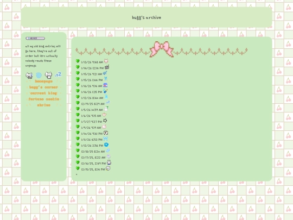Viewport: 293px width, 220px height.
Task: Click blue guitar icon beside 1/16/26 PM entry
Action: click(x=105, y=91)
